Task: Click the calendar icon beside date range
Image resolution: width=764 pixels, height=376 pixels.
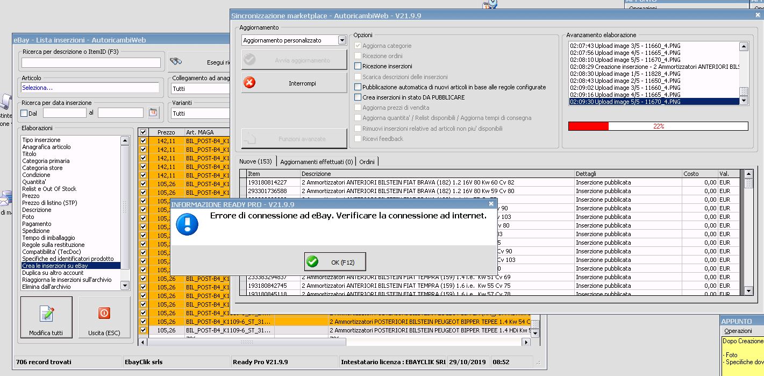Action: [154, 112]
